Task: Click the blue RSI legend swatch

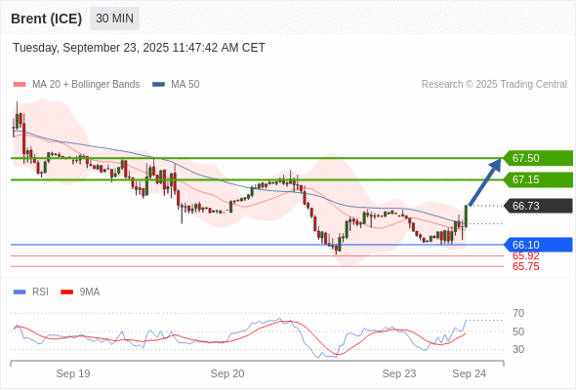Action: coord(20,292)
